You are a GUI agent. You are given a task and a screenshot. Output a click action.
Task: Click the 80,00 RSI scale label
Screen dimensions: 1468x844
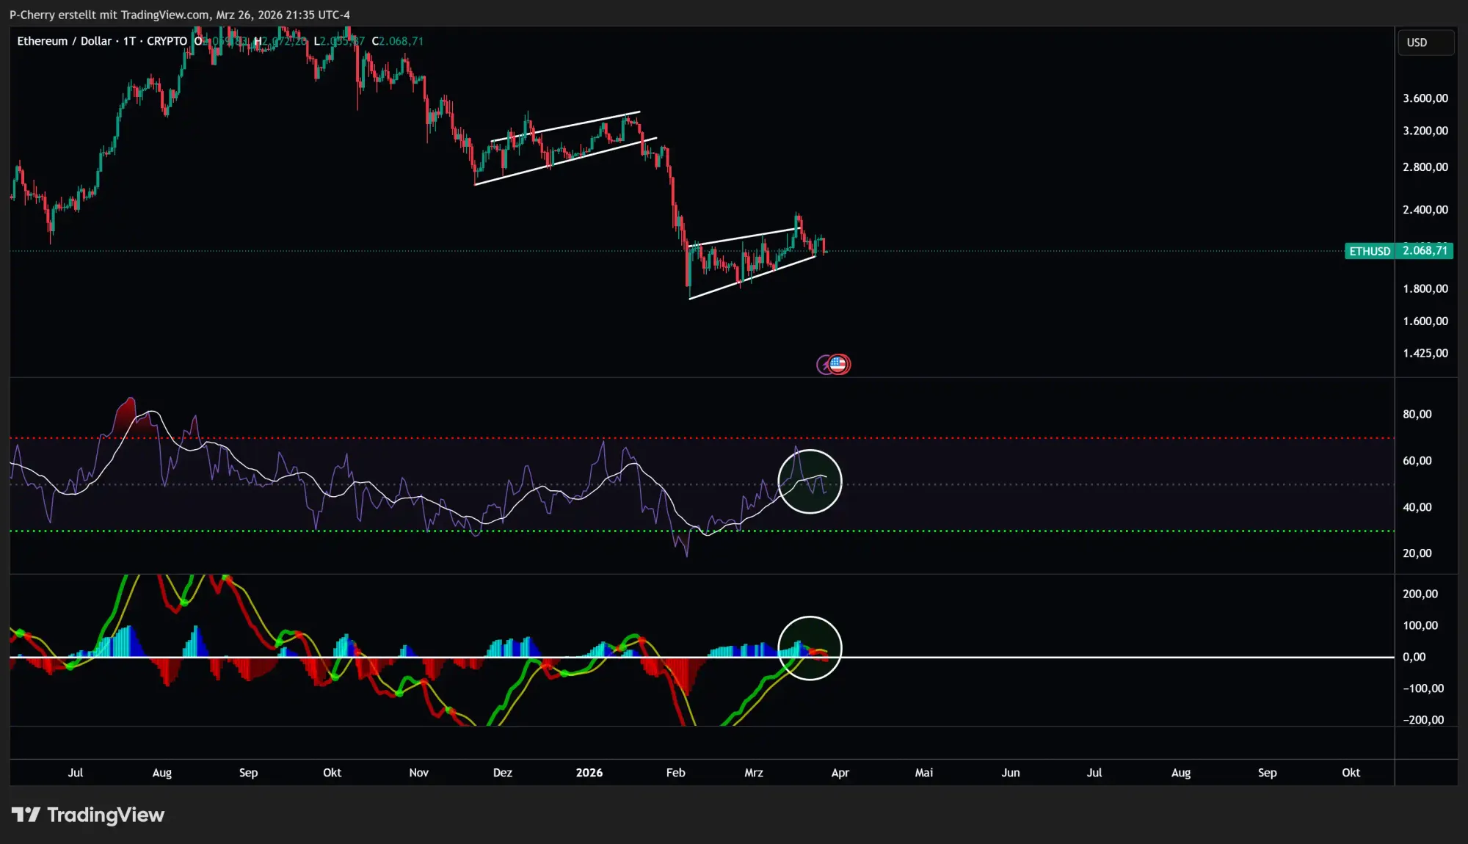click(x=1417, y=414)
